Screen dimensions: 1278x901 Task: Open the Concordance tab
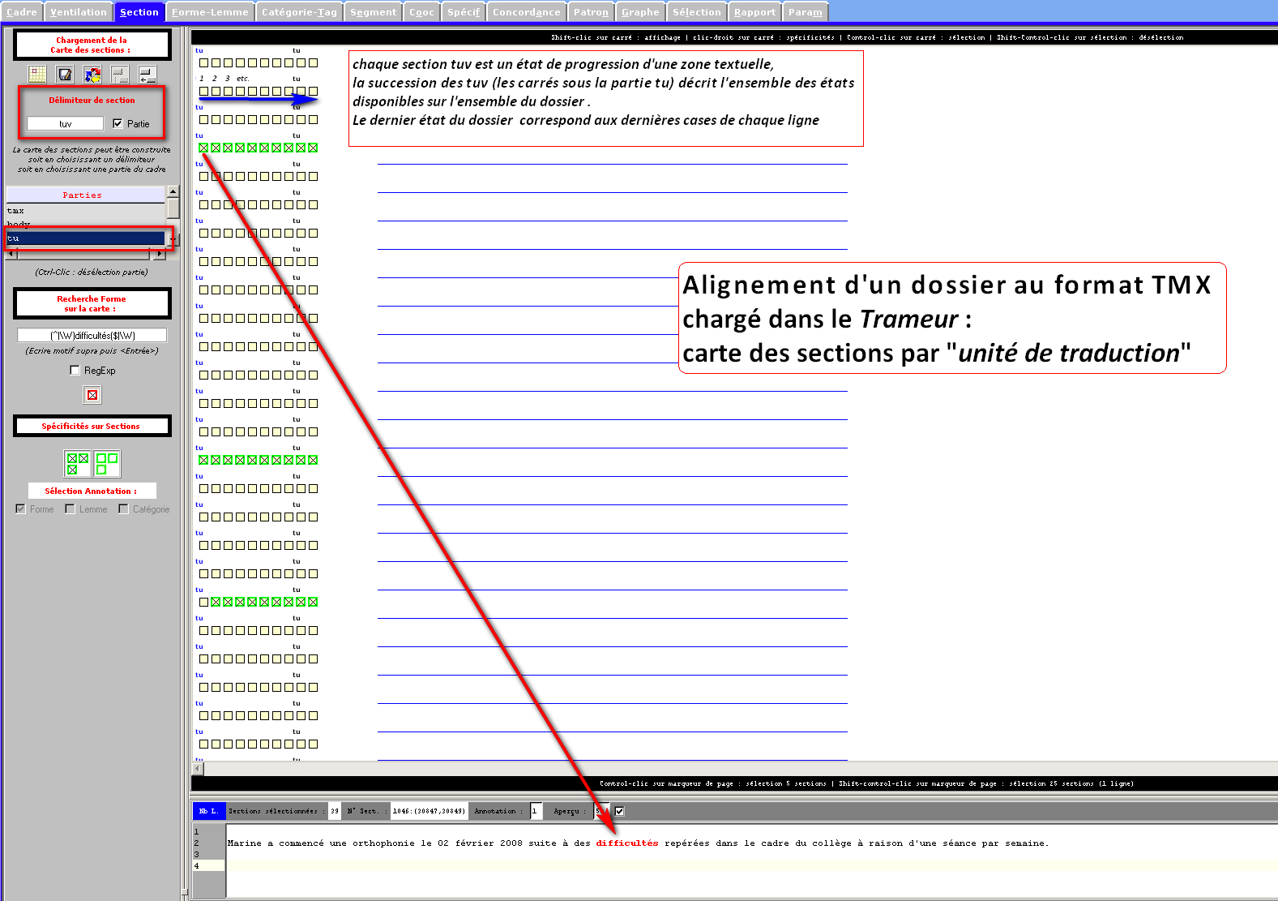point(526,12)
